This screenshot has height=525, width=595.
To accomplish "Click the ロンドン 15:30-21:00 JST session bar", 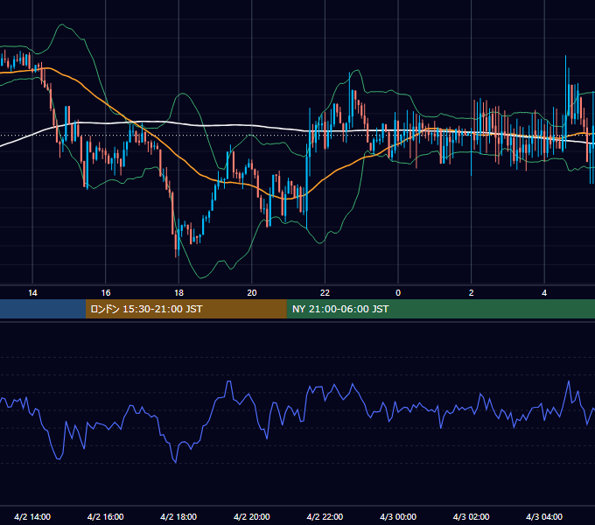I will pyautogui.click(x=185, y=309).
